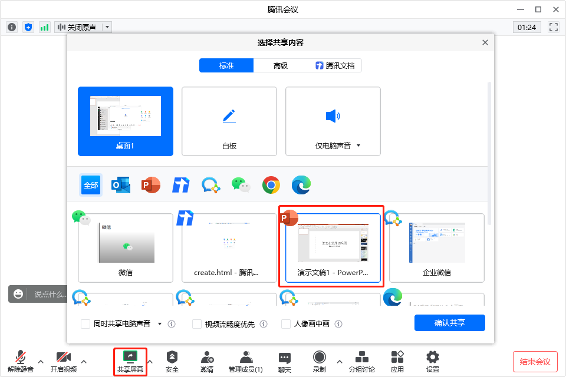
Task: Open the 聊天 chat panel
Action: 284,362
